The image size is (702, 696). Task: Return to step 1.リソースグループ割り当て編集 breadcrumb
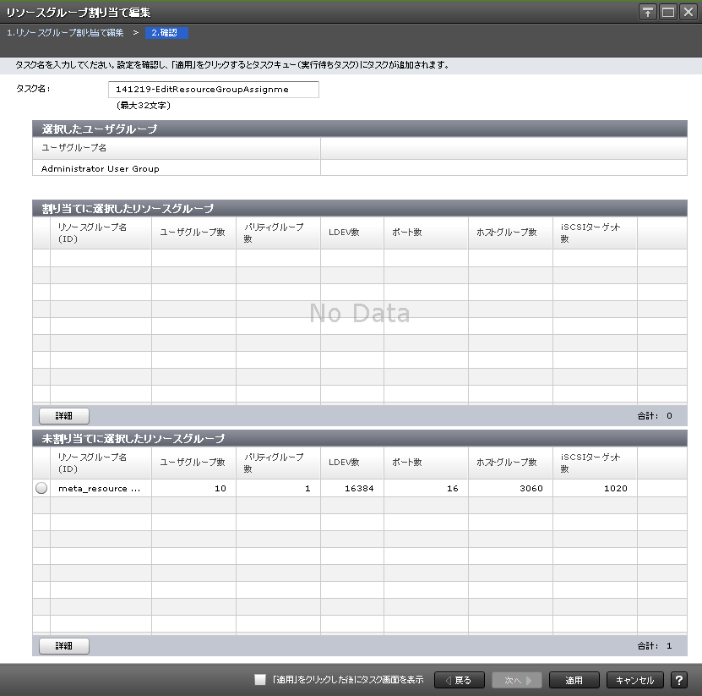click(x=65, y=33)
